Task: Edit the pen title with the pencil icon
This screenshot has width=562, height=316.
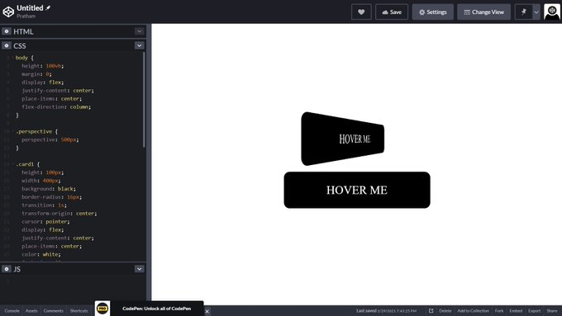Action: coord(49,7)
